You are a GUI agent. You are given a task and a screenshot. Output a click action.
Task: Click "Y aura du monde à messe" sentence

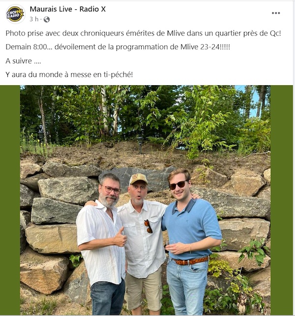[69, 75]
